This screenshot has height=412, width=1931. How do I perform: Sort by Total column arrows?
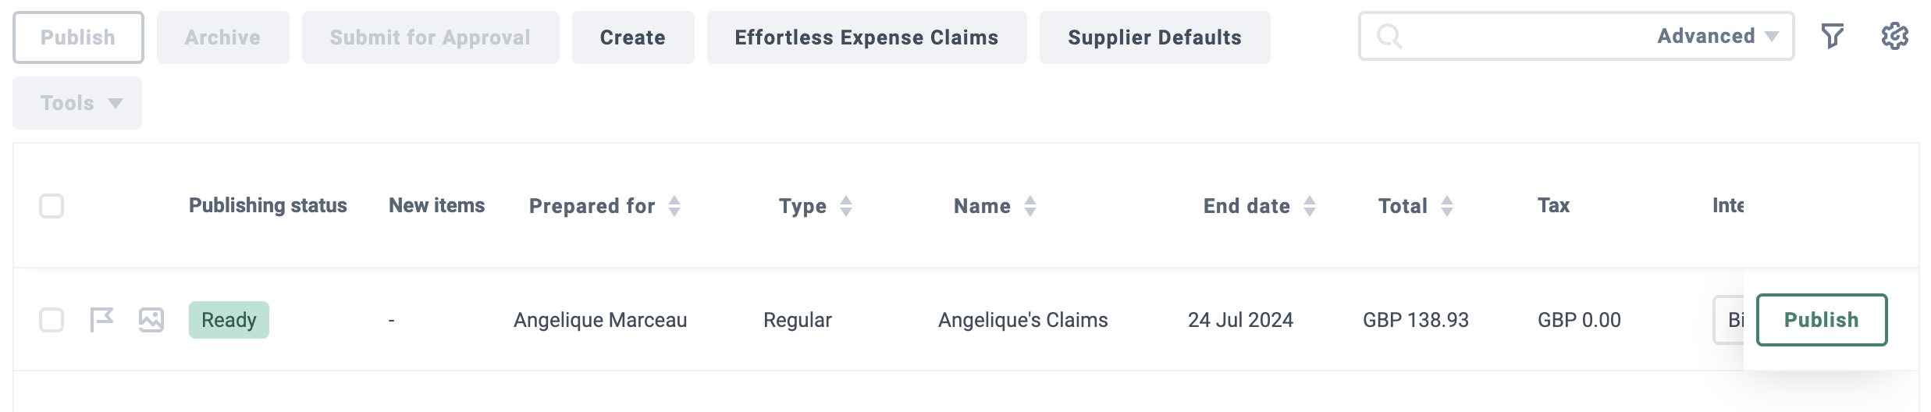[1447, 206]
